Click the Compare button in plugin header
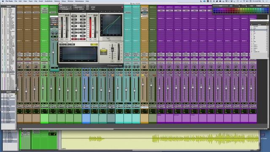Screen dimensions: 270x152 [x=81, y=9]
